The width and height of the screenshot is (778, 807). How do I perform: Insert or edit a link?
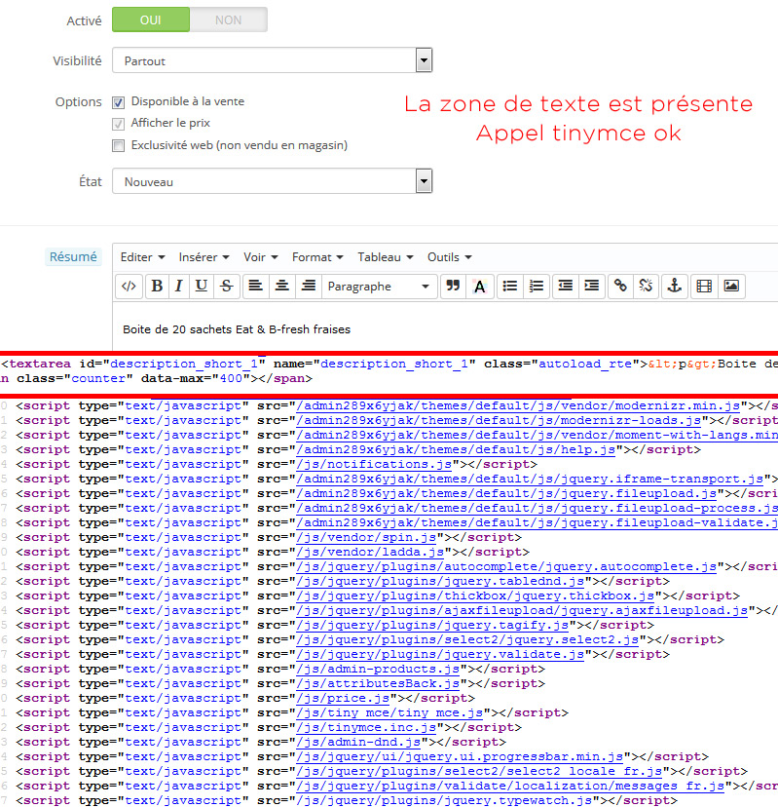(620, 287)
